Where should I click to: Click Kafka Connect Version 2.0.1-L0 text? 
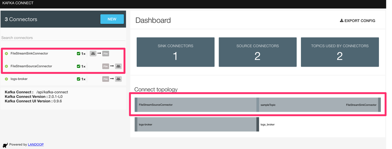pos(34,96)
